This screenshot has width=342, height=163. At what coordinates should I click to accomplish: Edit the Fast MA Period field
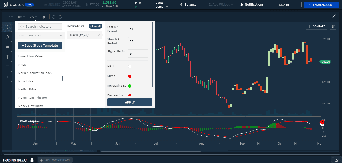pyautogui.click(x=138, y=29)
